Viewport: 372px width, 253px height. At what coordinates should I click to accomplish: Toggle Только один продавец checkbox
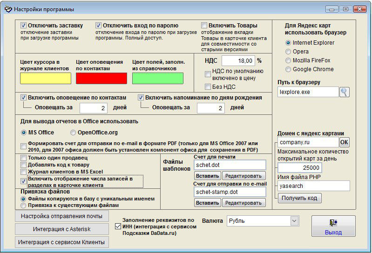pos(23,158)
